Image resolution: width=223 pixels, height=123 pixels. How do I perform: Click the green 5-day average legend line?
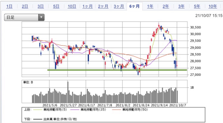tap(38, 110)
